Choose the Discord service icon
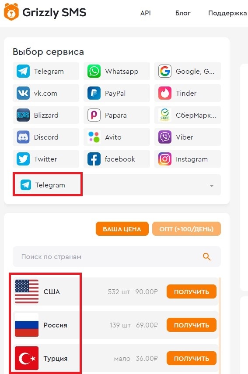Screen dimensions: 248x374 [x=23, y=137]
